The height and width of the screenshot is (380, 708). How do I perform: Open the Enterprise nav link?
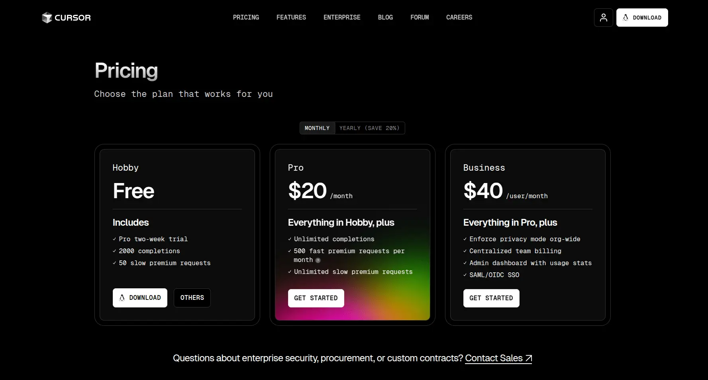point(342,18)
